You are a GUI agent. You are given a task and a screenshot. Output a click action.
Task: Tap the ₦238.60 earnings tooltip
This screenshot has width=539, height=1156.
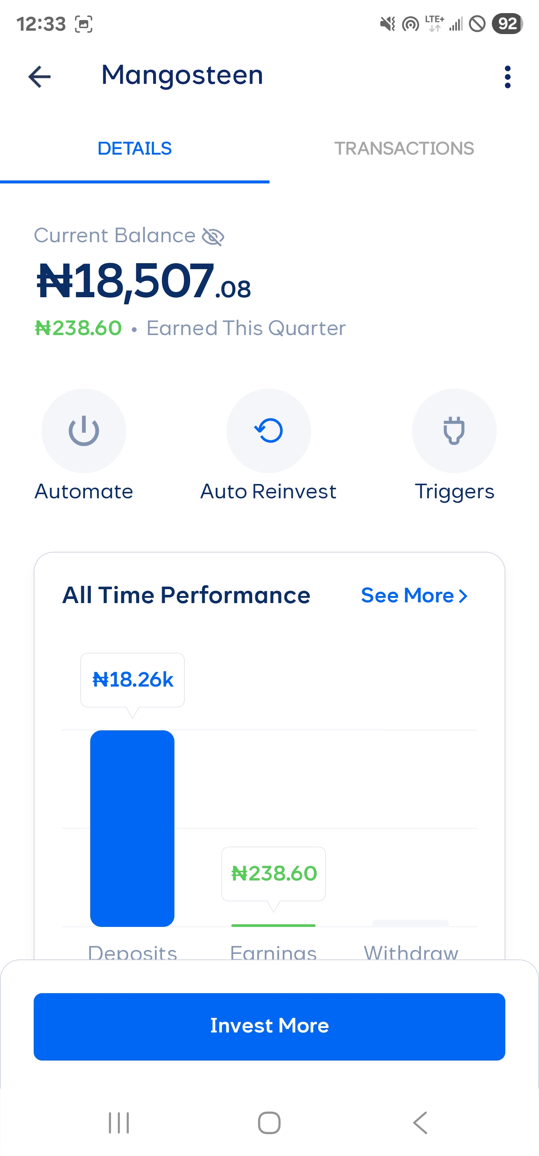coord(274,874)
